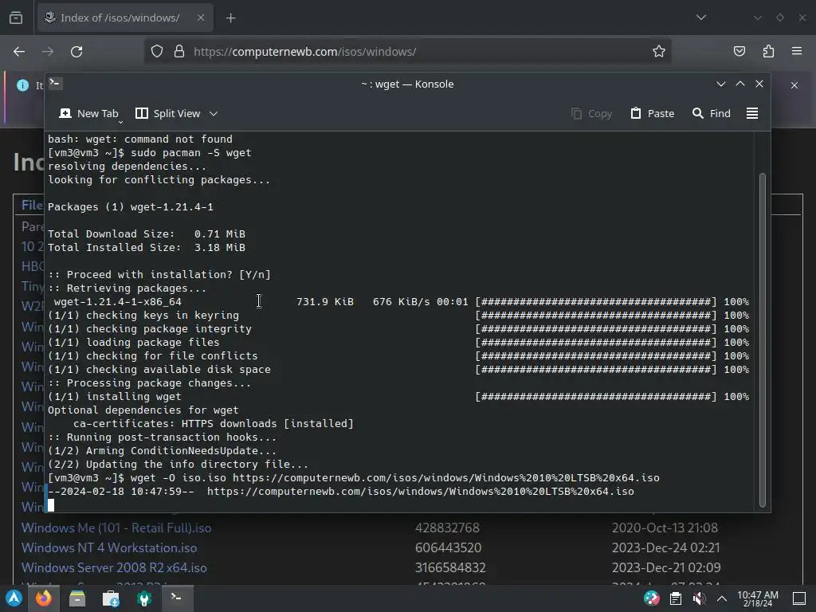Click the wget command line text

[x=395, y=478]
